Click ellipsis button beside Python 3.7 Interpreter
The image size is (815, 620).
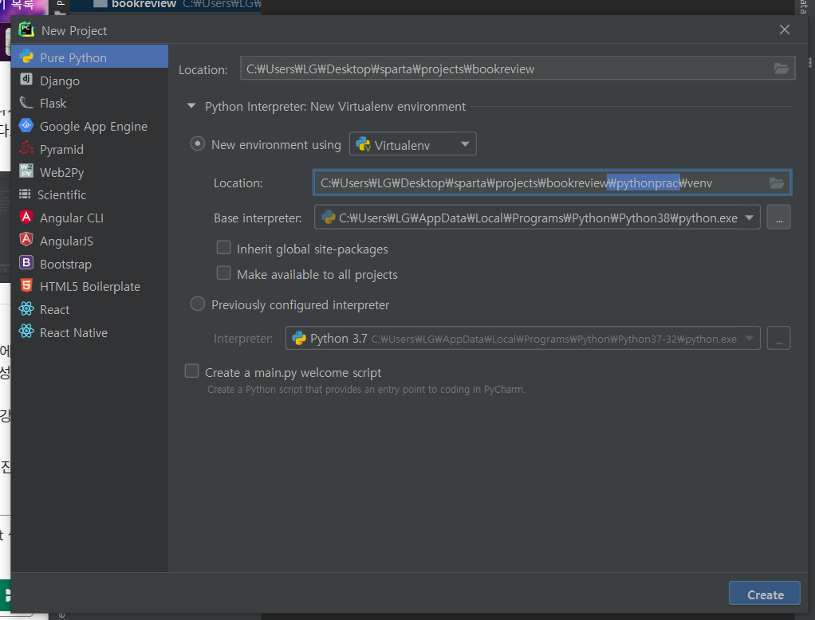click(x=778, y=338)
